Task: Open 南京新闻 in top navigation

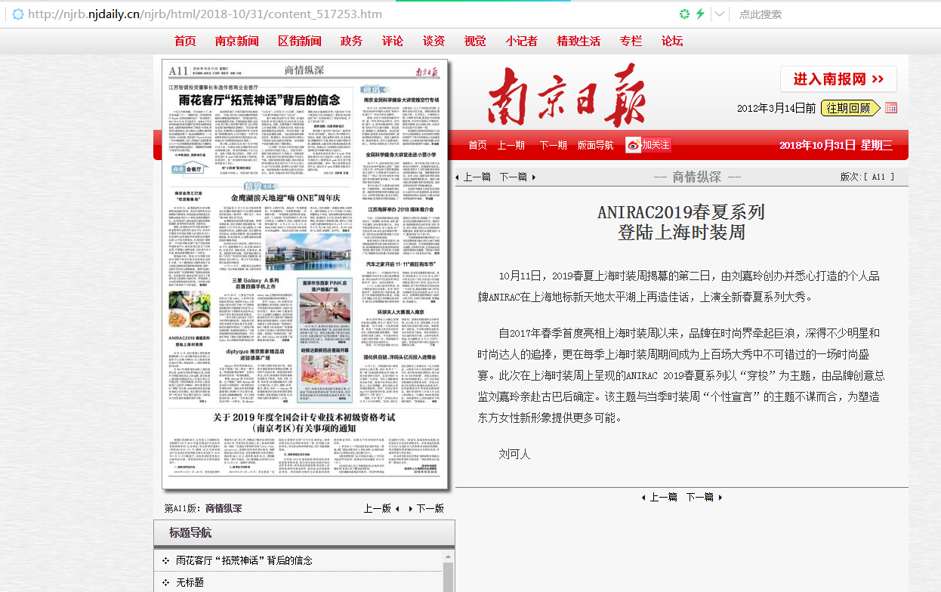Action: tap(236, 41)
